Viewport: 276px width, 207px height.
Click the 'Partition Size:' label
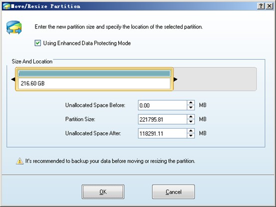click(80, 119)
